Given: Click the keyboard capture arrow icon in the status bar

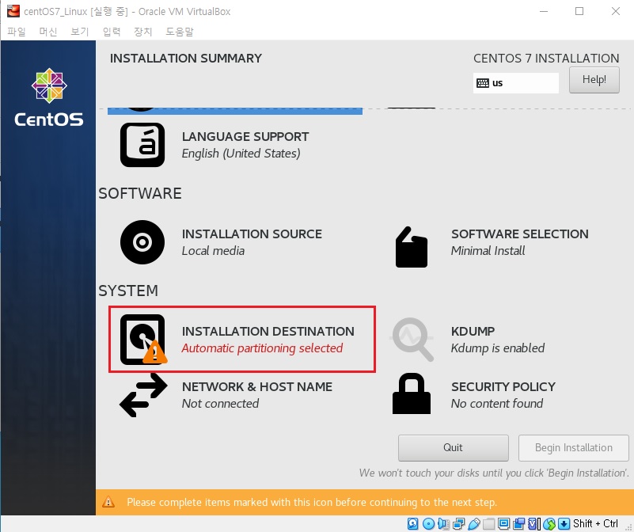Looking at the screenshot, I should (x=564, y=523).
